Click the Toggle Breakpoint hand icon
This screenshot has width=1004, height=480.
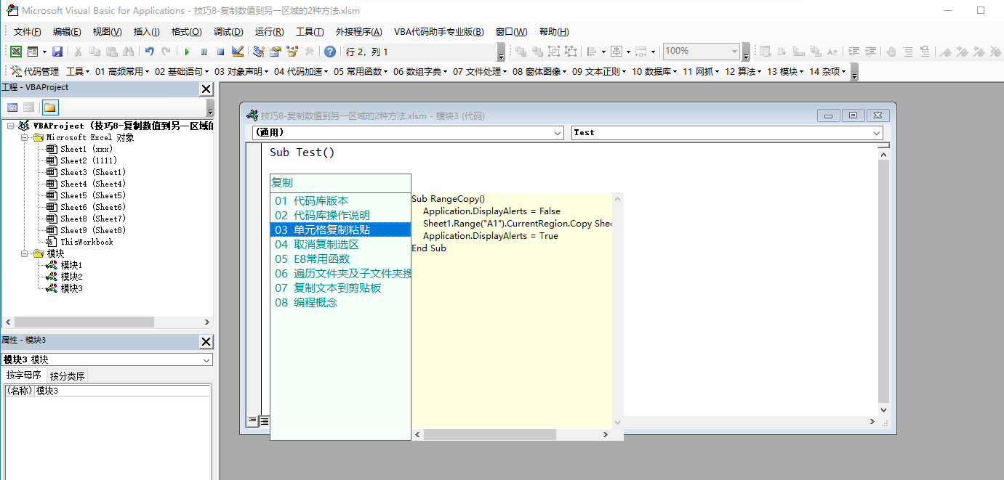pos(891,52)
